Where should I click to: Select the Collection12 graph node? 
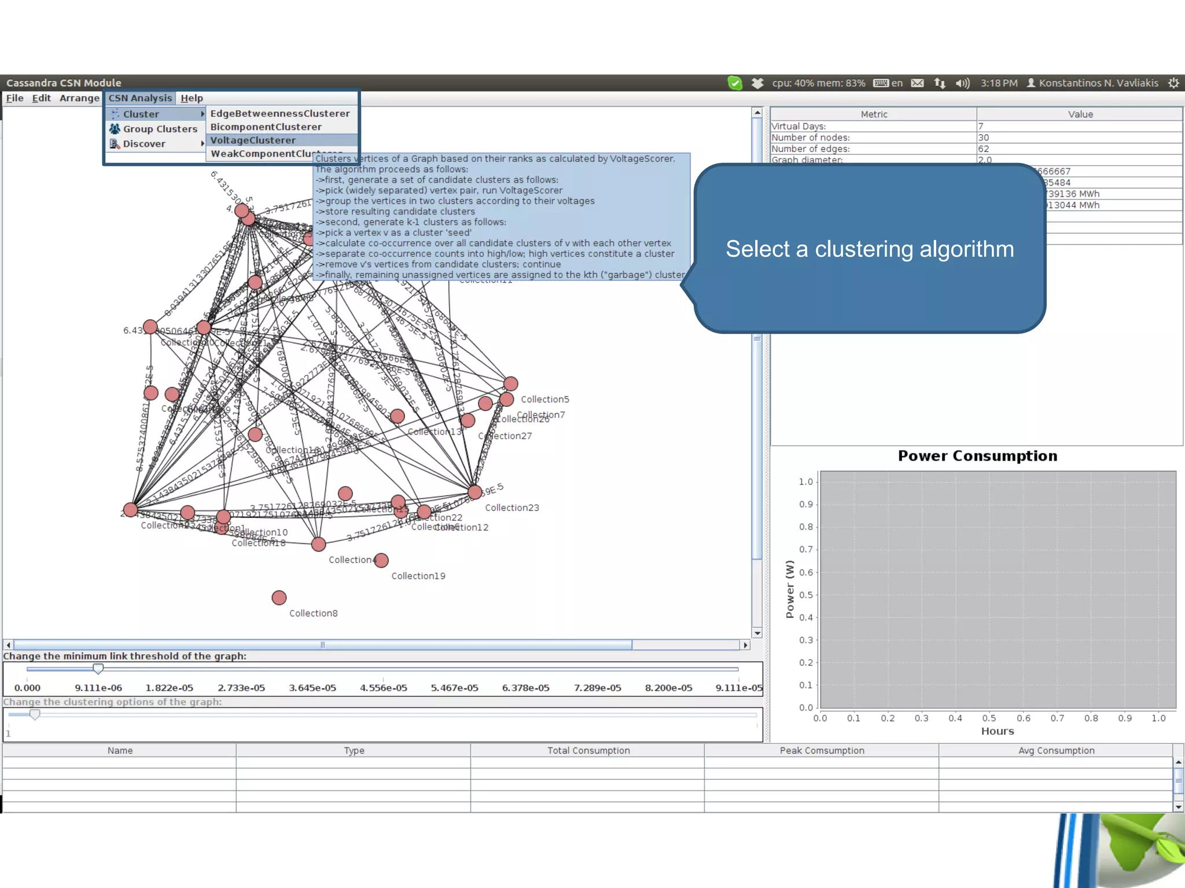point(424,512)
